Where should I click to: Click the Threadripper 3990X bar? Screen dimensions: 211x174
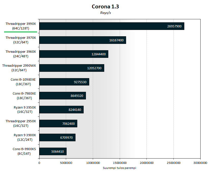click(x=112, y=26)
